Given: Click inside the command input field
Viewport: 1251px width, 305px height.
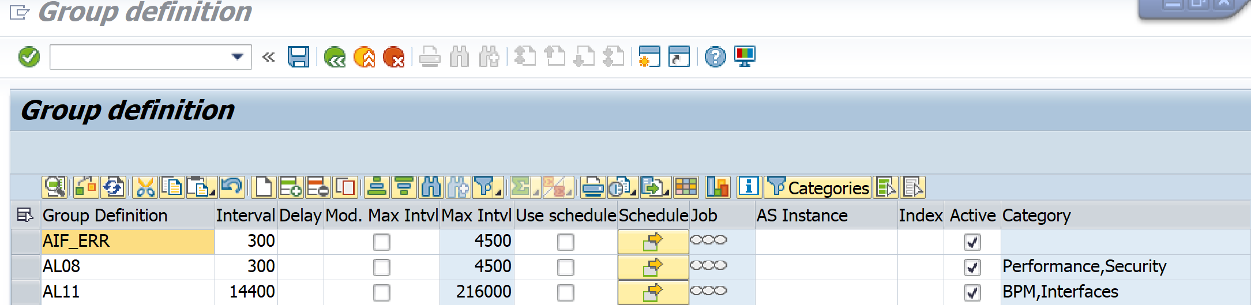Looking at the screenshot, I should [x=138, y=57].
